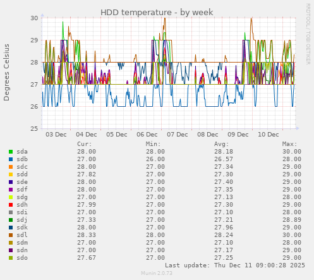Click the 'Last update' timestamp line
The width and height of the screenshot is (314, 280).
pyautogui.click(x=235, y=265)
